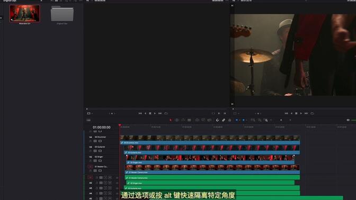Open the source viewer mode dropdown
This screenshot has width=356, height=200.
coord(90,113)
